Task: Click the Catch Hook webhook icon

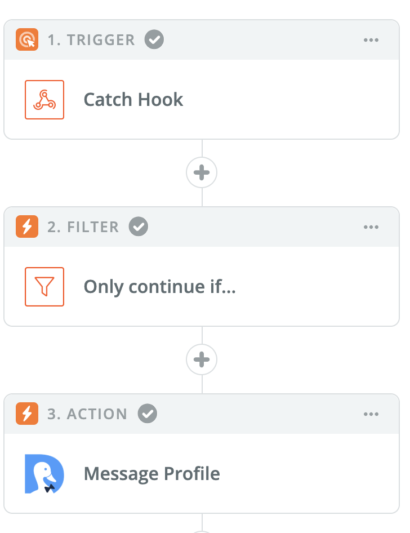Action: click(44, 100)
